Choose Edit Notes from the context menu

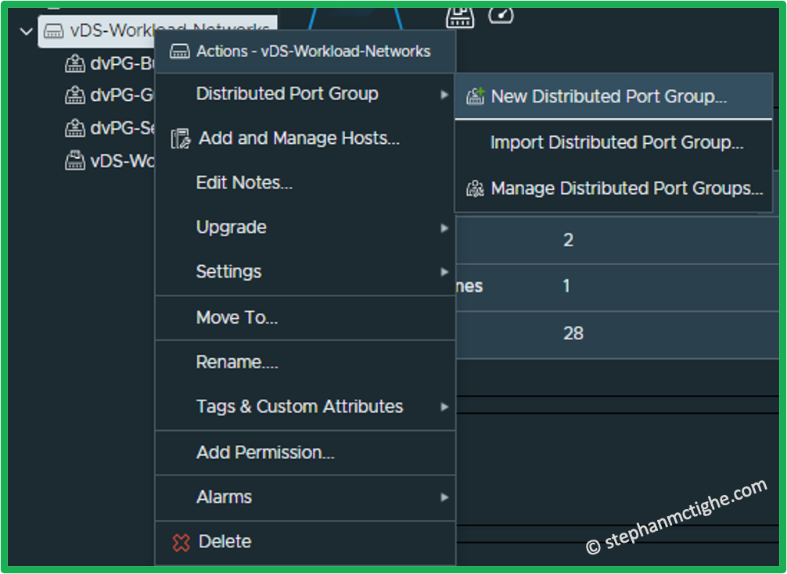(x=244, y=183)
